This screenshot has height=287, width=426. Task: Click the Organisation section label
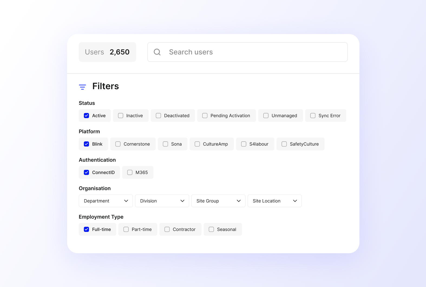(x=95, y=188)
